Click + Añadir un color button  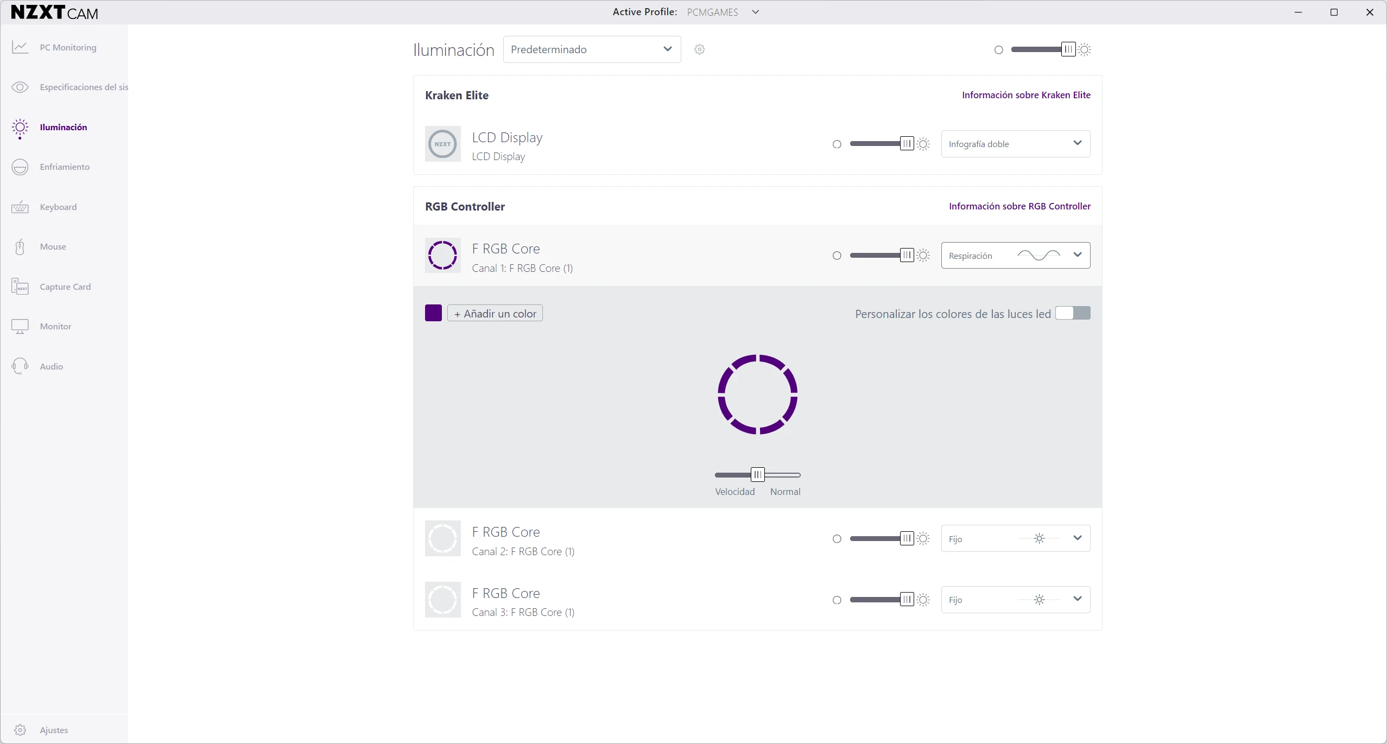[495, 313]
